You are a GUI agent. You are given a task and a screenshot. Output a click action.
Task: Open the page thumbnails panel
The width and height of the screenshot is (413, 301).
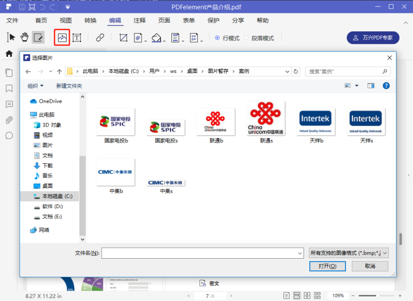click(8, 72)
